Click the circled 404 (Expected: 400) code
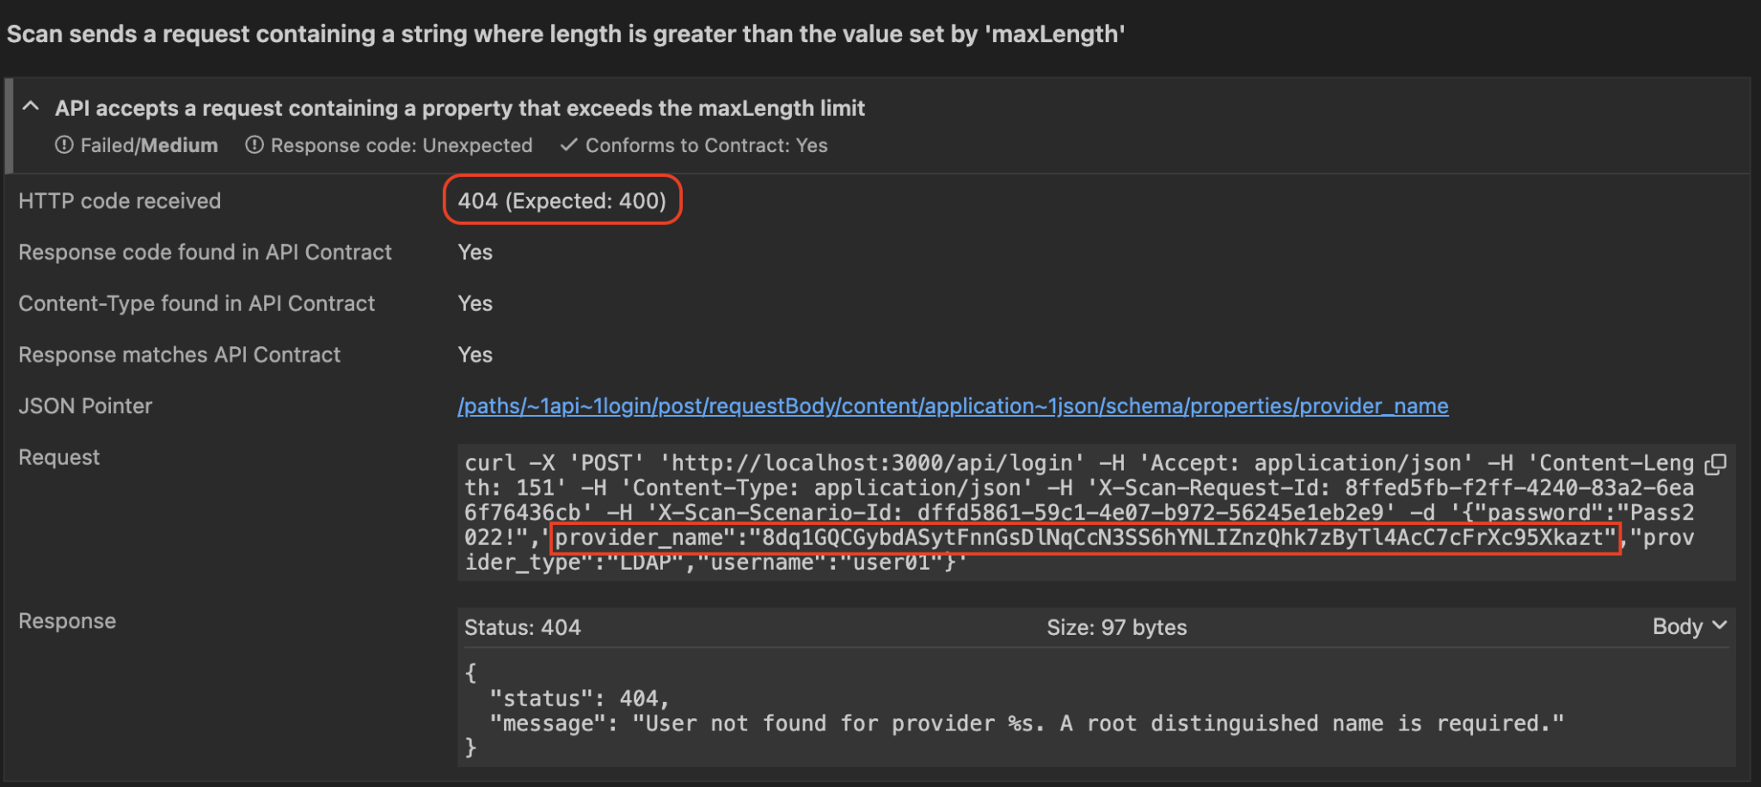Screen dimensions: 1761x787 [562, 200]
